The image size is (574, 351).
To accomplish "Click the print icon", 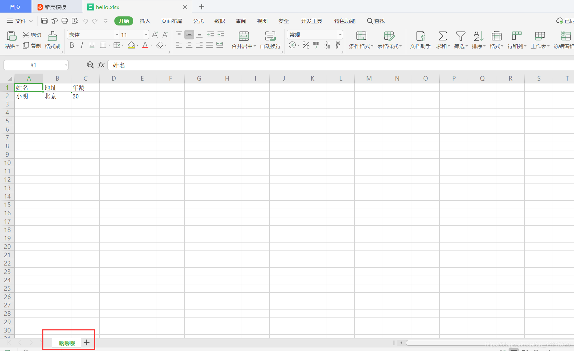I will click(65, 21).
